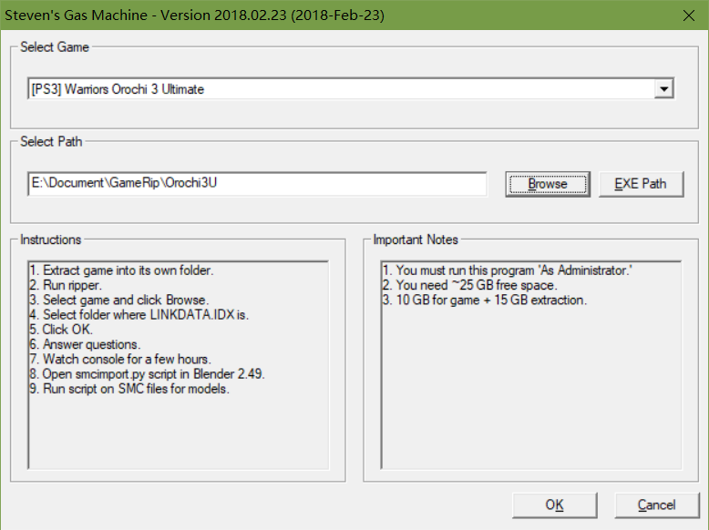Click the "Select Path" group label
709x530 pixels.
click(51, 141)
